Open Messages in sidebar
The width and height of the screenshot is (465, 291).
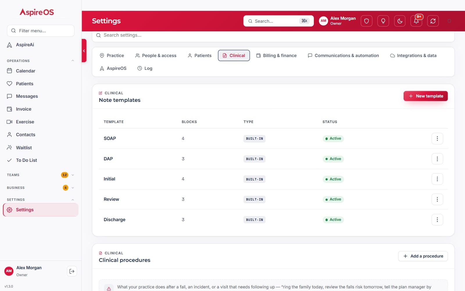[x=41, y=96]
